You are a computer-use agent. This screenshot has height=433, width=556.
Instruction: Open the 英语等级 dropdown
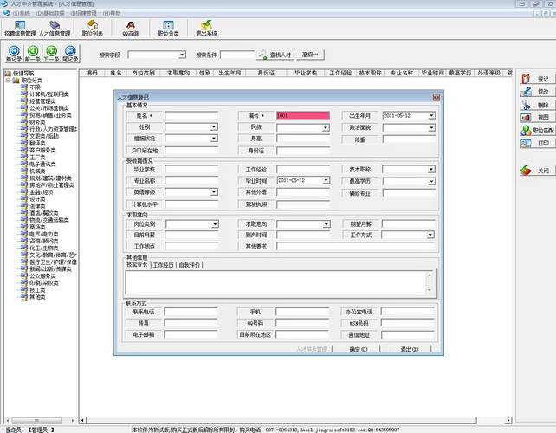(214, 192)
